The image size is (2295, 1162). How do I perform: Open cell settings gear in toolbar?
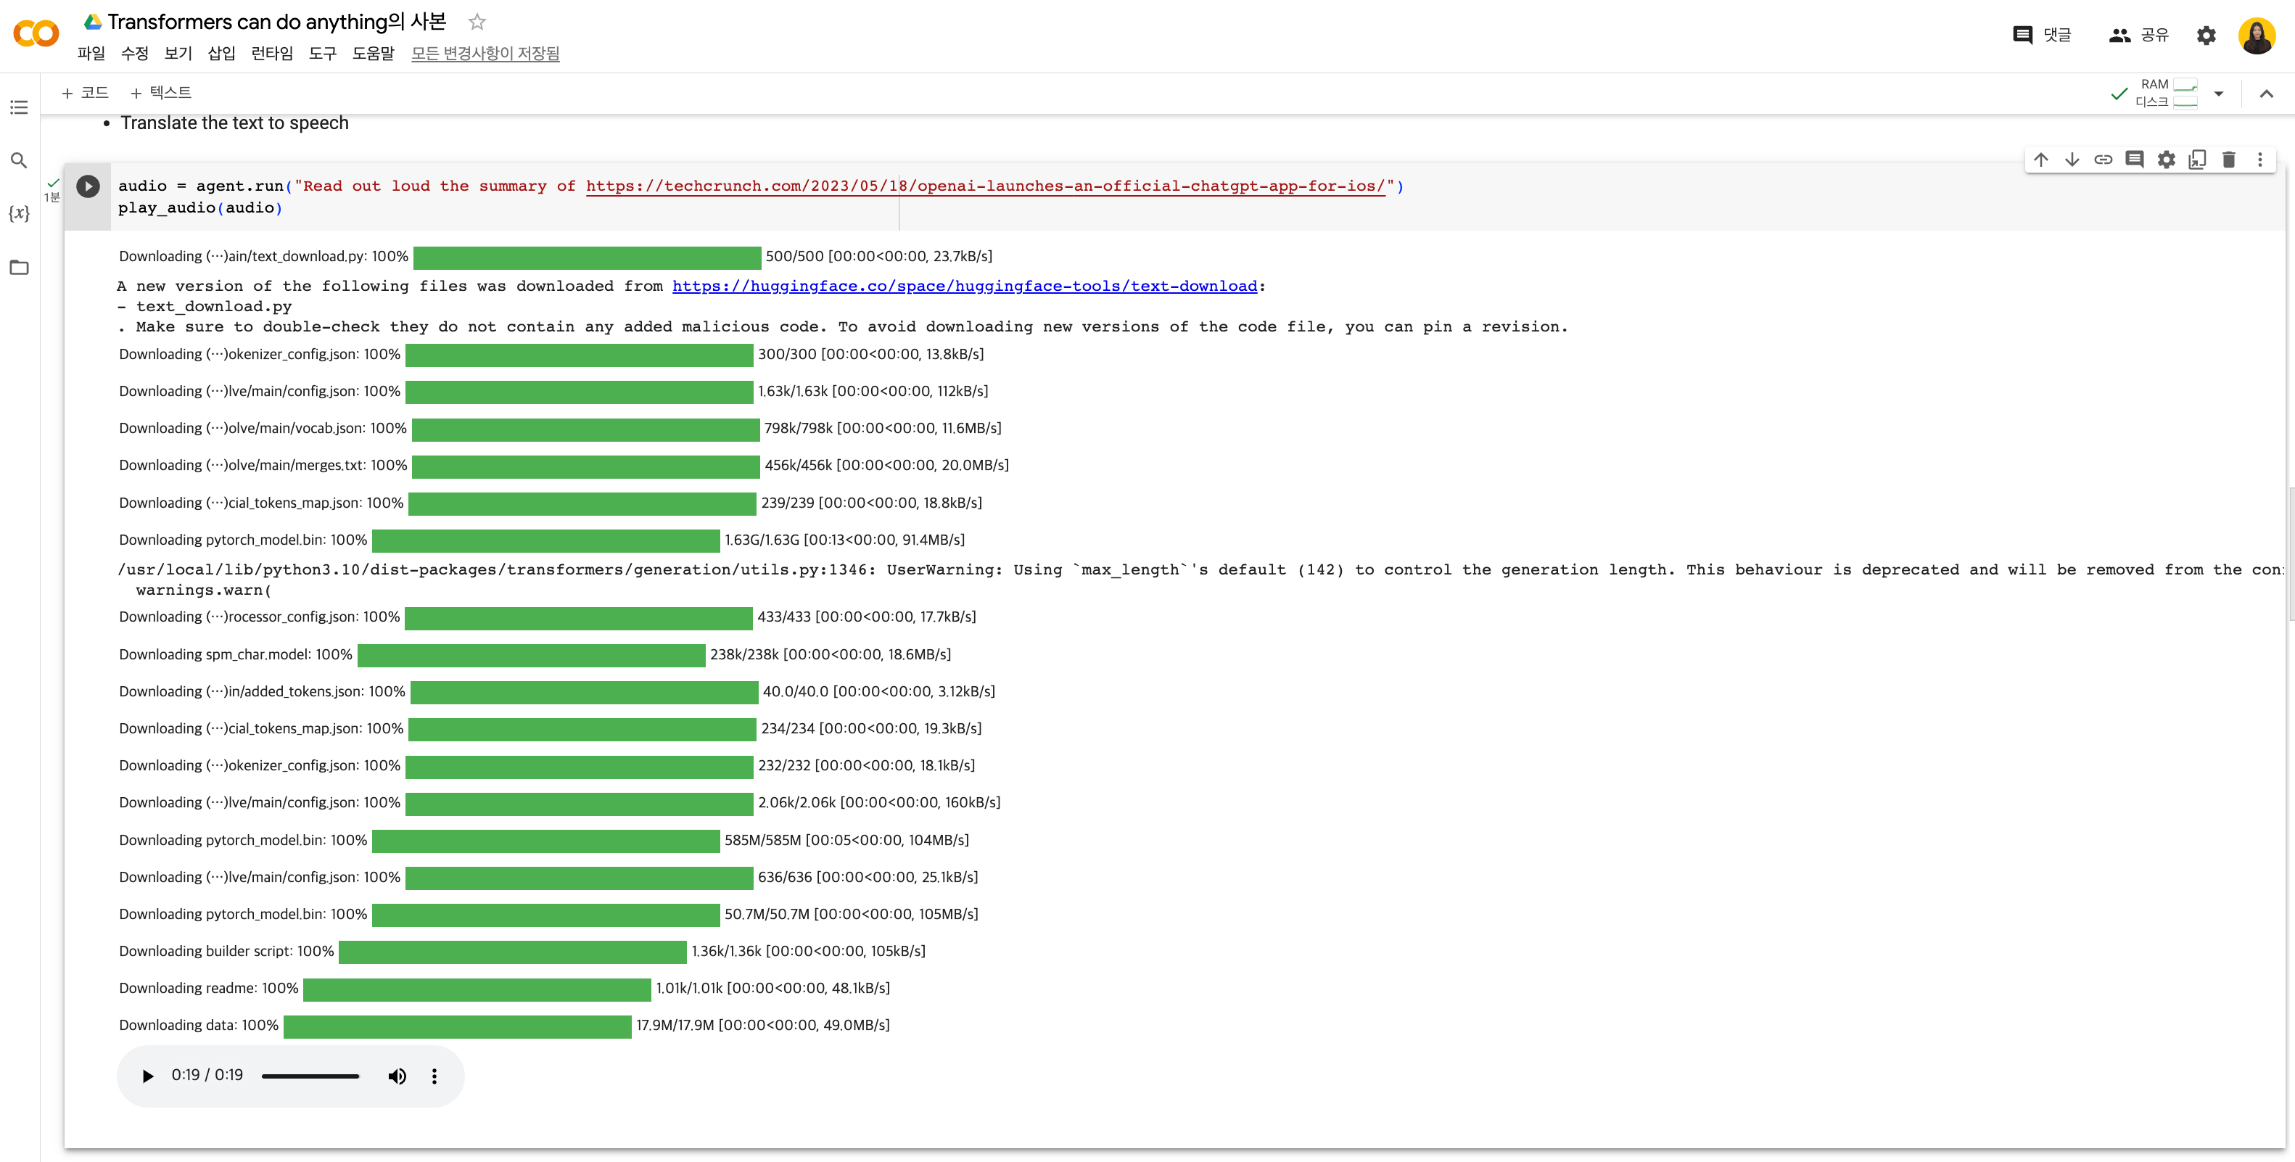click(x=2166, y=160)
